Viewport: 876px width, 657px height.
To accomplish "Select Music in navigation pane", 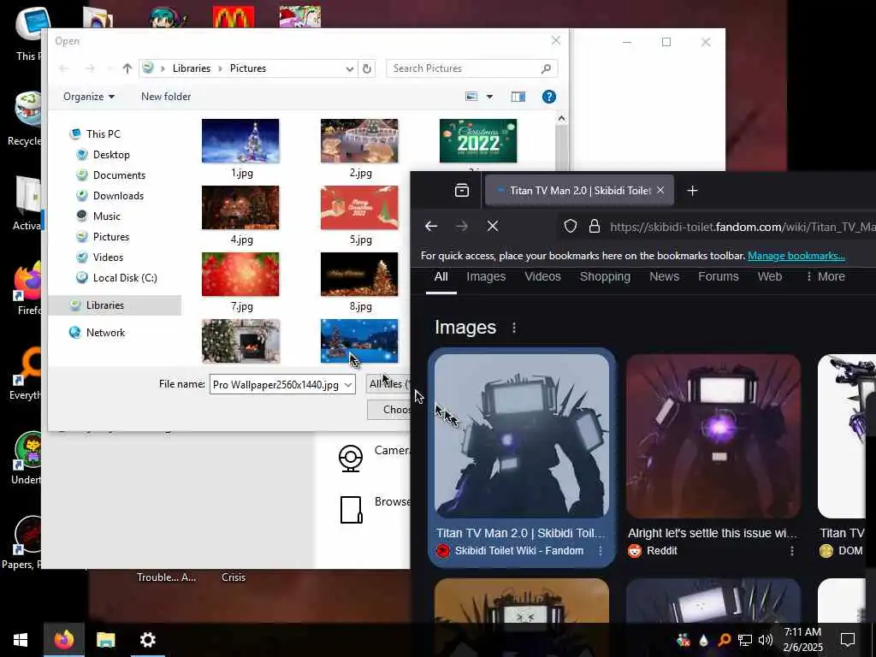I will coord(106,216).
